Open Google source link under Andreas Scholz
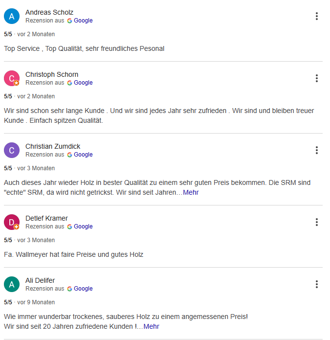Screen dimensions: 330x340 click(83, 21)
